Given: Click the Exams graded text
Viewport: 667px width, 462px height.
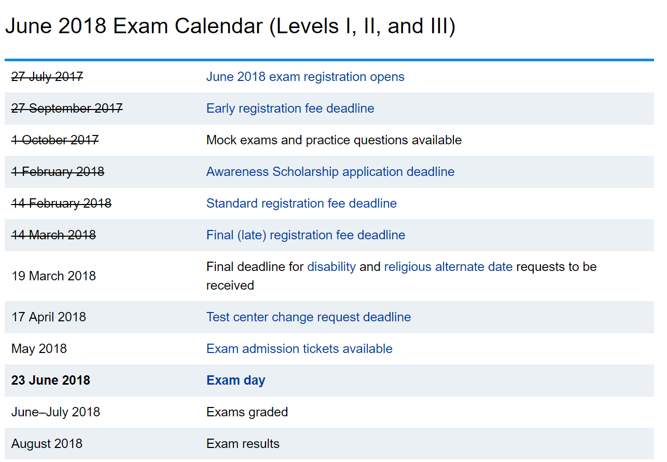Looking at the screenshot, I should click(247, 412).
